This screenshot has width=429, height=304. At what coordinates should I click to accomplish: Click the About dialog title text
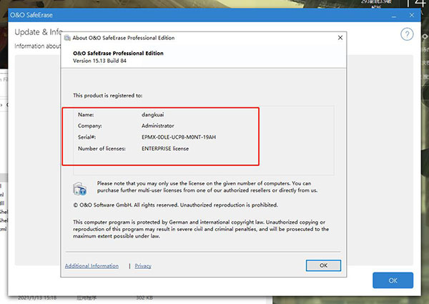tap(123, 38)
